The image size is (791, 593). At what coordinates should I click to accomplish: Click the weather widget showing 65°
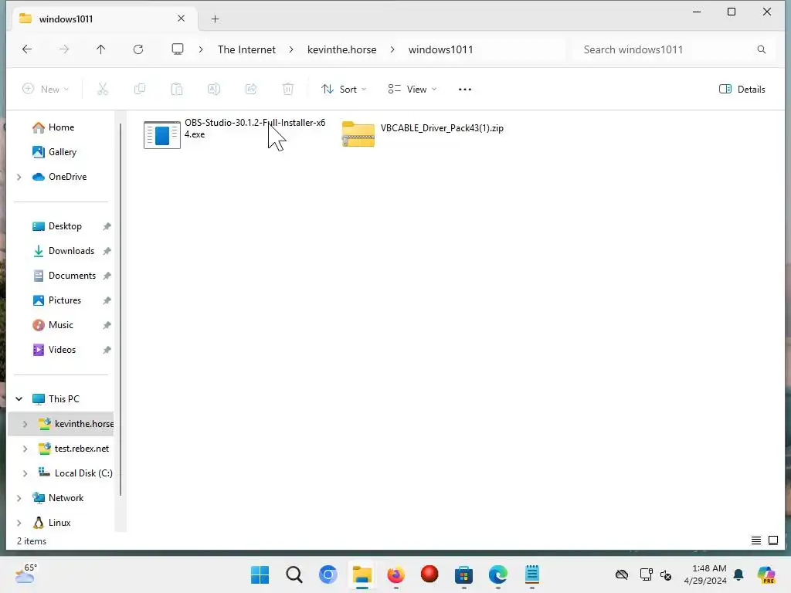[x=25, y=574]
